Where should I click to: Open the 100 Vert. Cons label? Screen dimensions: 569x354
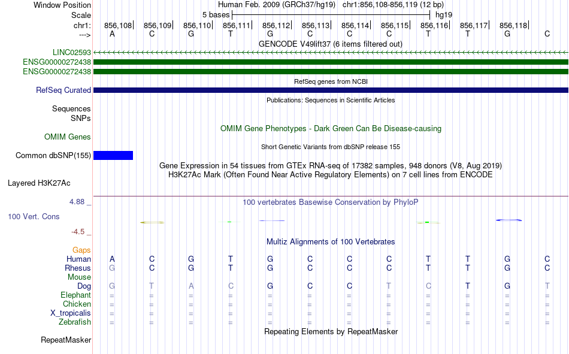click(34, 216)
